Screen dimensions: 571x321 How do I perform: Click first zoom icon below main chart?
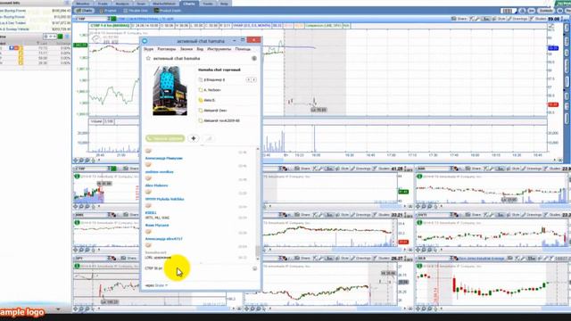pyautogui.click(x=76, y=160)
